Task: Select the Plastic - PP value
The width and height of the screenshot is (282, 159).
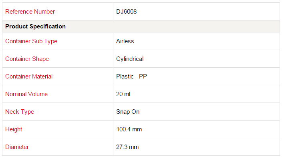Action: click(131, 76)
